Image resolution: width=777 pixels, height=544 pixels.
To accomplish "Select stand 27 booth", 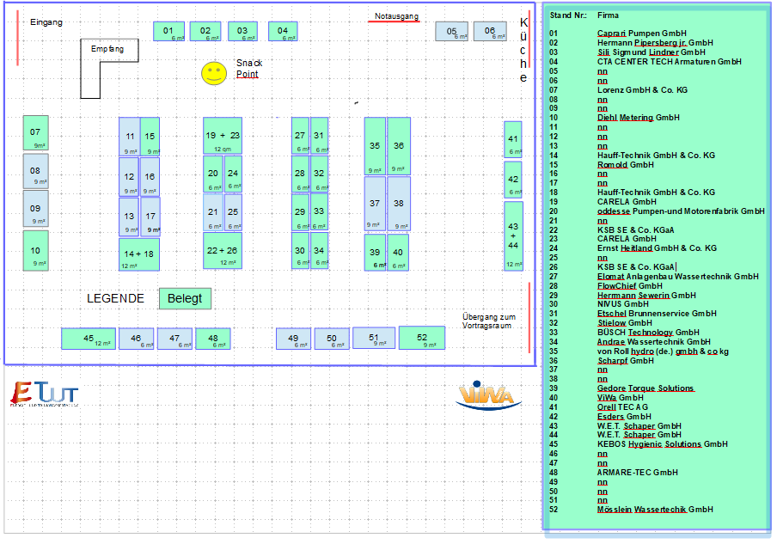I will click(300, 136).
